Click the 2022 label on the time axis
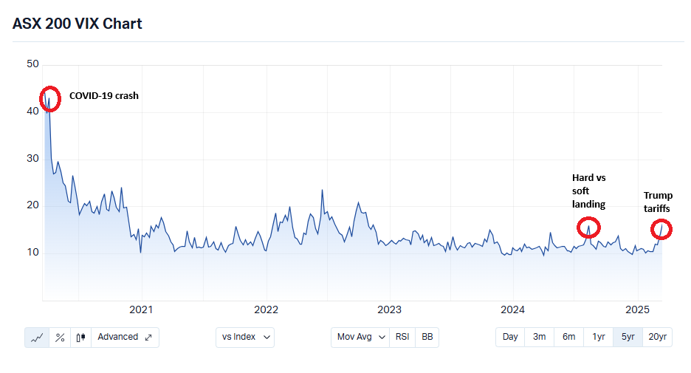 tap(265, 309)
